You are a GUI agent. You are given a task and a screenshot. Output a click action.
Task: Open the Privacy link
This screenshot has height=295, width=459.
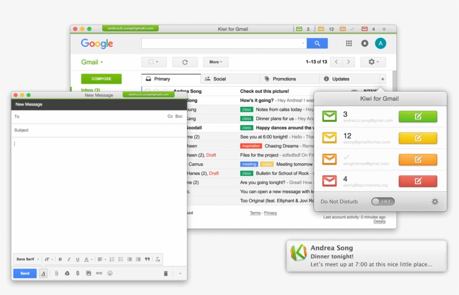pos(270,213)
